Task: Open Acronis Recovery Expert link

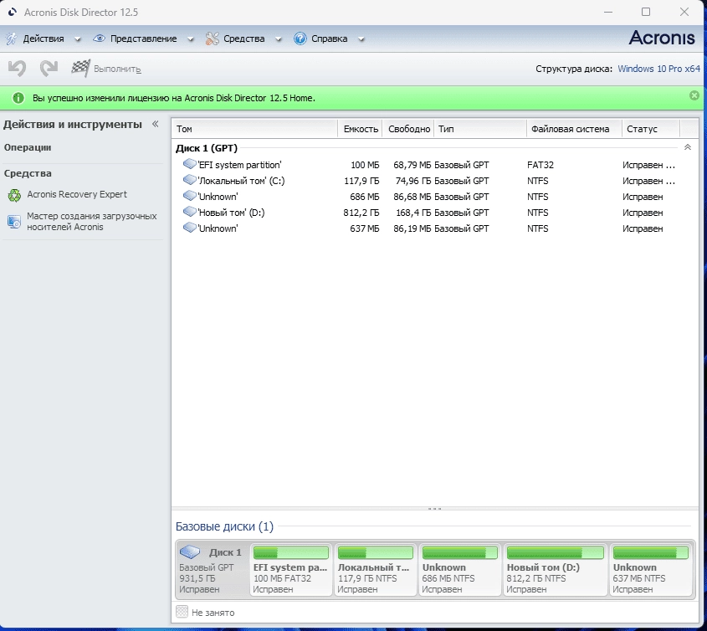Action: click(77, 194)
